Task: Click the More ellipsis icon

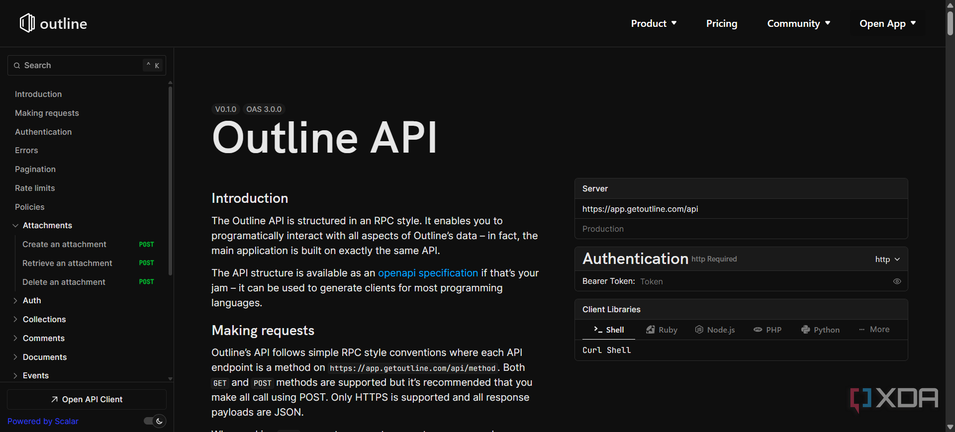Action: (x=862, y=330)
